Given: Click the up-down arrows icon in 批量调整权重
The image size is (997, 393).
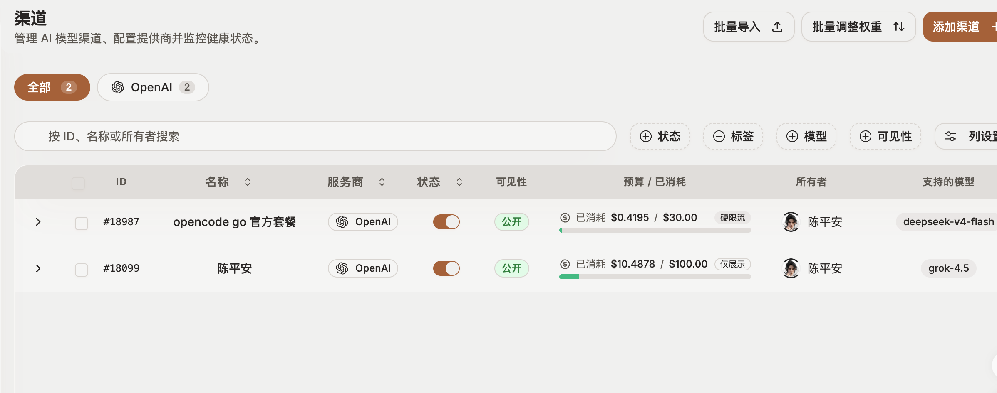Looking at the screenshot, I should coord(899,27).
